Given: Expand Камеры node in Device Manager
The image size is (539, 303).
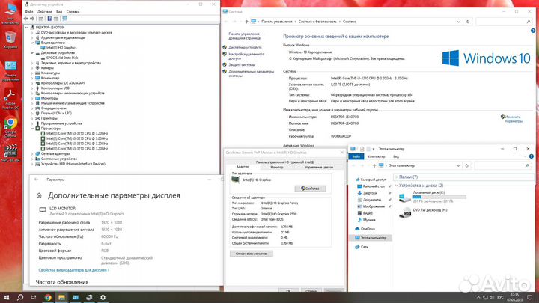Looking at the screenshot, I should point(32,68).
